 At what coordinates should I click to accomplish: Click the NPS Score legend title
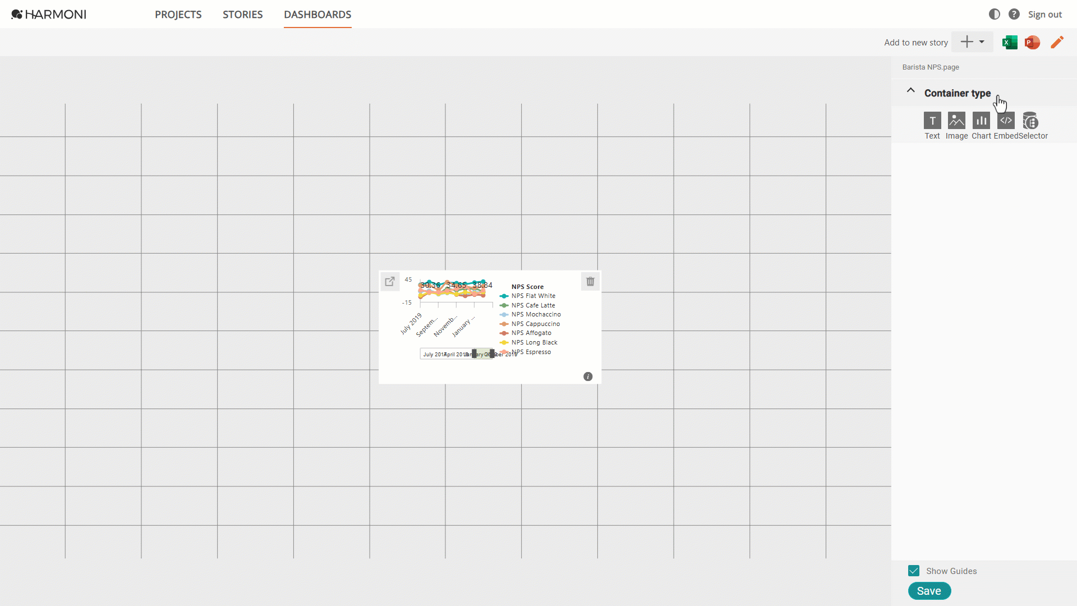click(527, 287)
